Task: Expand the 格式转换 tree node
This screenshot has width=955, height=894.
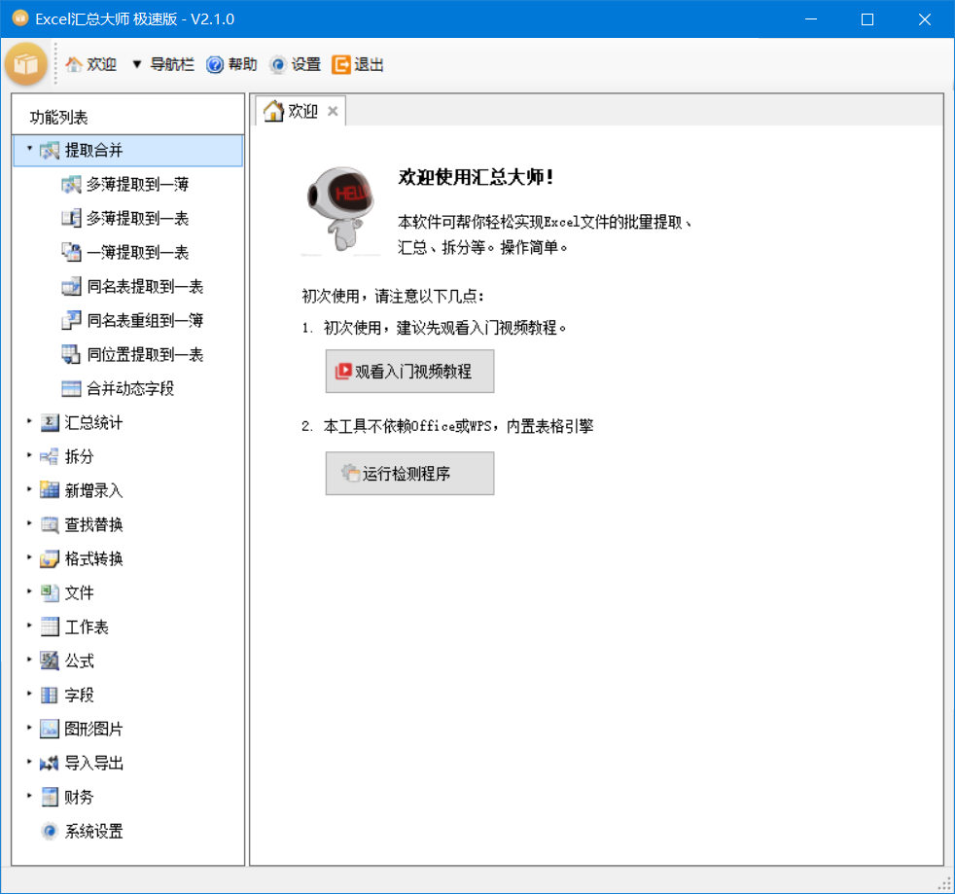Action: [29, 557]
